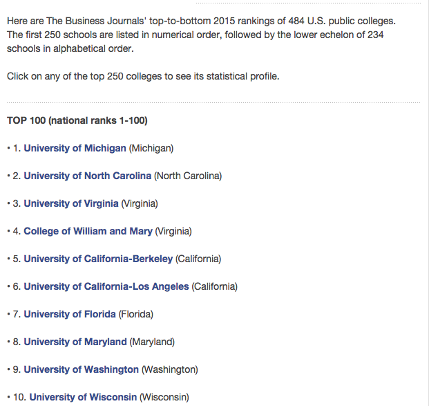Viewport: 429px width, 406px height.
Task: Click the University of California-Los Angeles link
Action: tap(106, 286)
